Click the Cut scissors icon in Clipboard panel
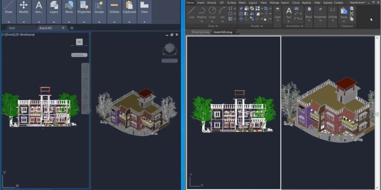 [352, 13]
